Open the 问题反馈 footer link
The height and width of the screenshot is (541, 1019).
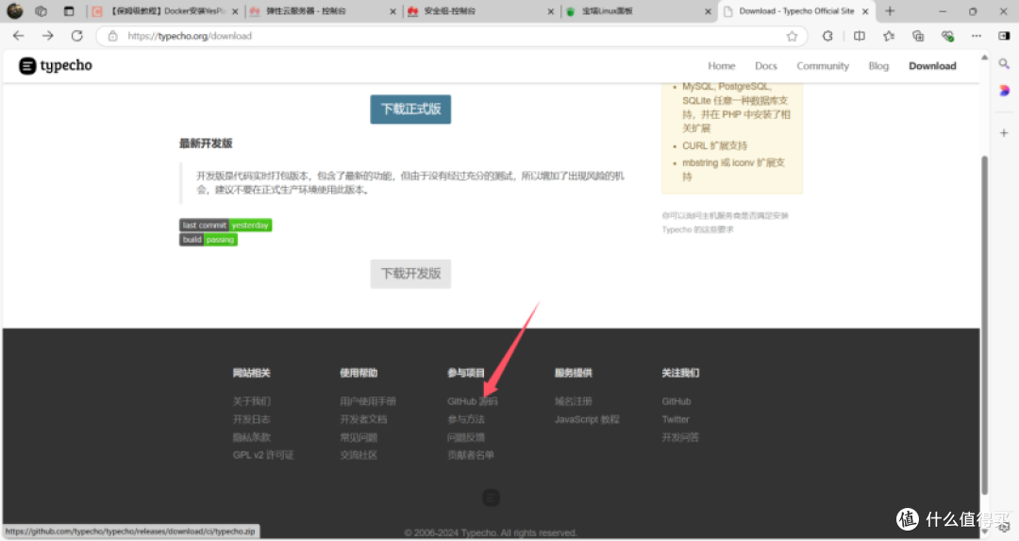coord(466,437)
